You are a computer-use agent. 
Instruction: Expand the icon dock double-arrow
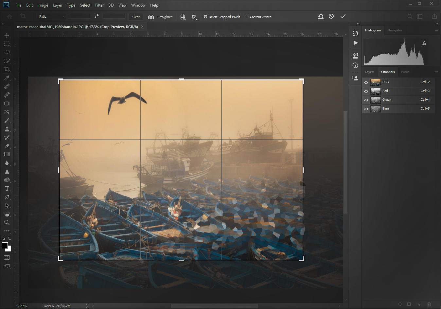pos(358,24)
